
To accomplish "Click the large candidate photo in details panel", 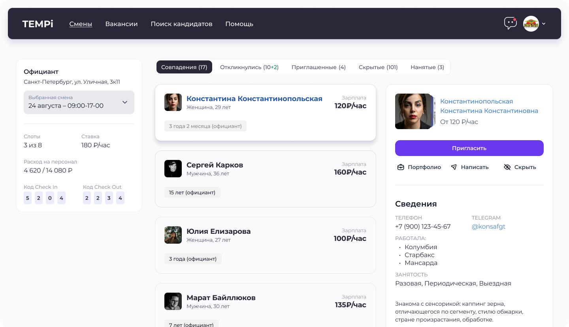I will click(413, 111).
